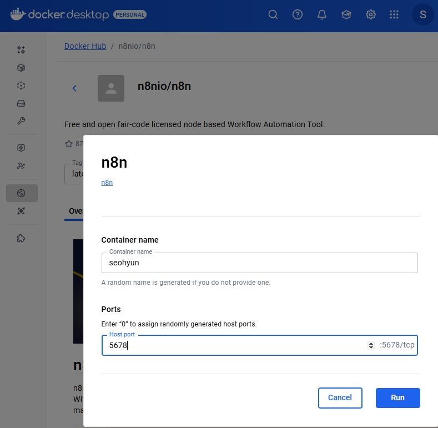This screenshot has width=438, height=428.
Task: Go back with the left chevron arrow
Action: [x=74, y=88]
